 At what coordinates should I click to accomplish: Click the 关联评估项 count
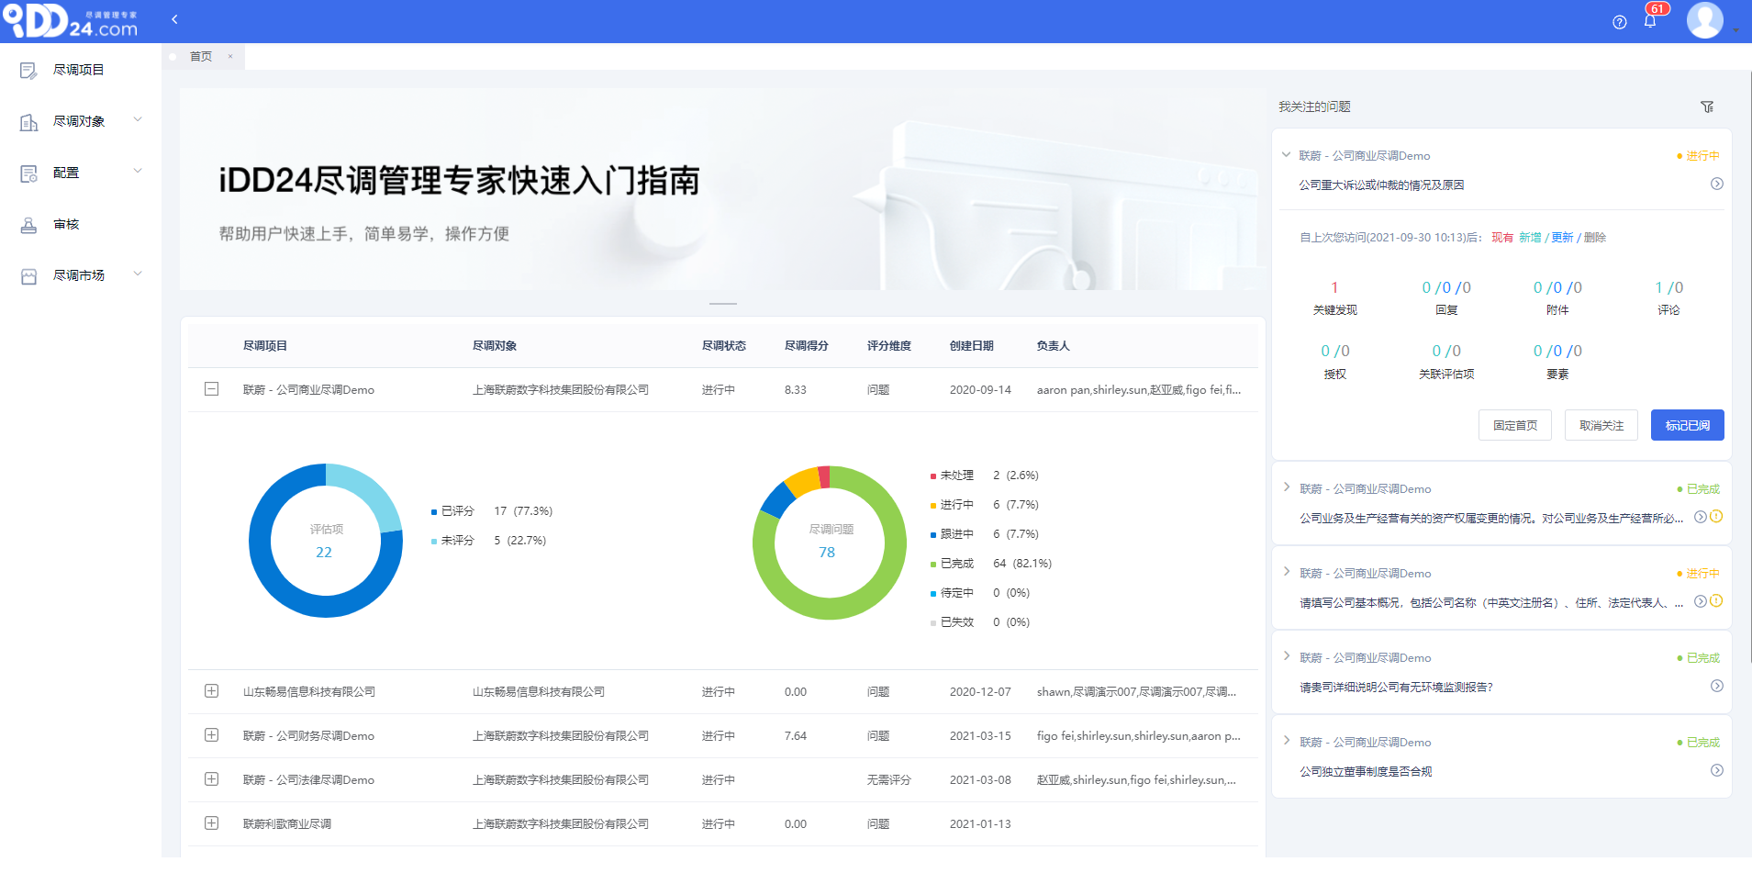pos(1445,351)
